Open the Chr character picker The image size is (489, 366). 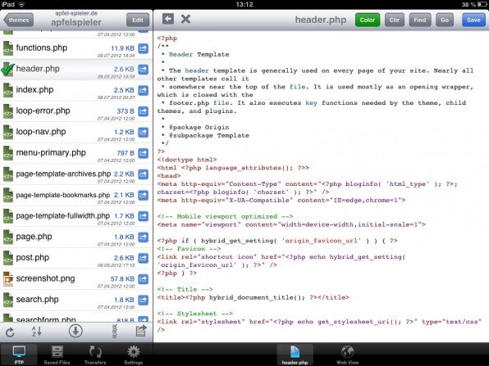tap(394, 20)
